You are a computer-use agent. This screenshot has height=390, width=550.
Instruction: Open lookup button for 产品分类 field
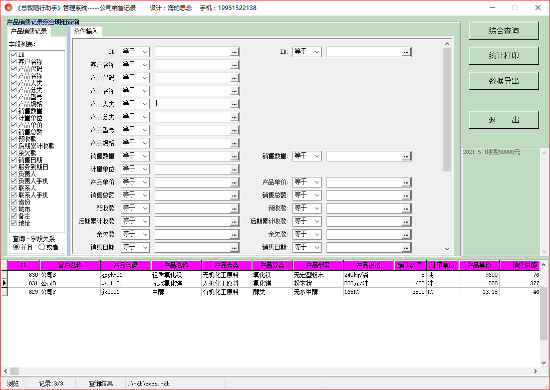234,117
